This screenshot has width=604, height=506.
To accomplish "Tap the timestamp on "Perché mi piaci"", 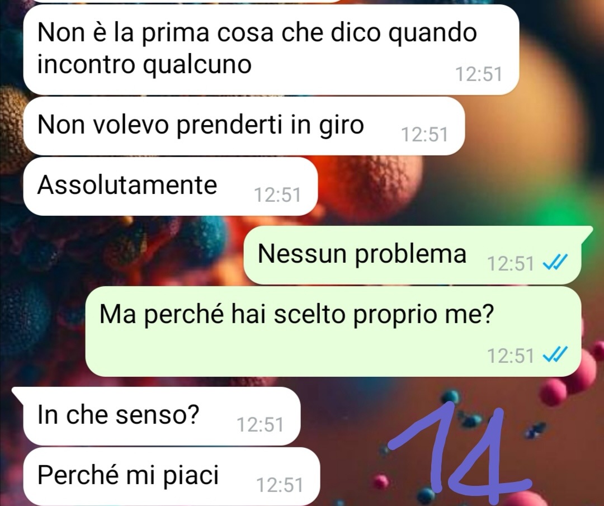I will click(x=280, y=485).
